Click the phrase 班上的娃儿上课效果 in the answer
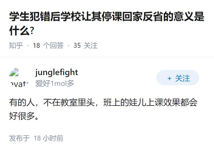214x153 pixels. (x=138, y=102)
